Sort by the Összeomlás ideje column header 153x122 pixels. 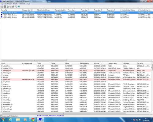tap(29, 10)
